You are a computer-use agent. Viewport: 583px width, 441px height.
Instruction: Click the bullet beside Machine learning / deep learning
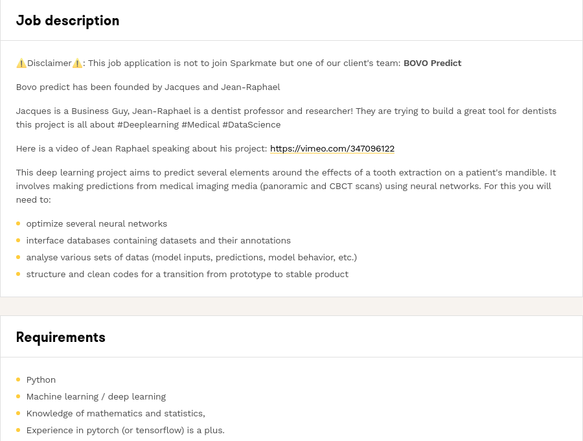click(18, 396)
